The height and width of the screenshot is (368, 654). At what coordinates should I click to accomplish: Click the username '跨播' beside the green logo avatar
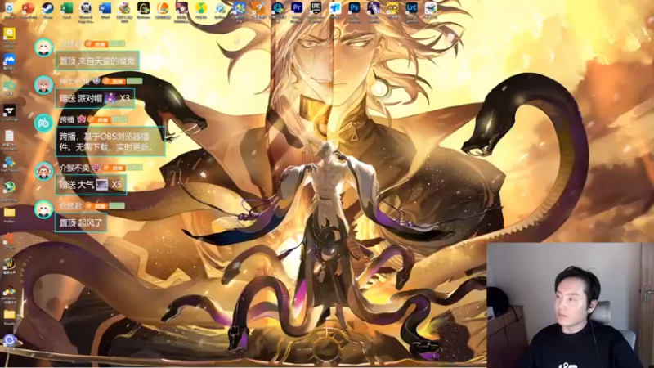click(x=67, y=119)
